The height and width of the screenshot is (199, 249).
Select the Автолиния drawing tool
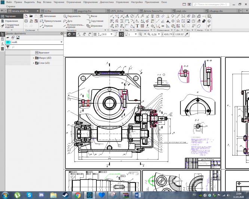[49, 17]
